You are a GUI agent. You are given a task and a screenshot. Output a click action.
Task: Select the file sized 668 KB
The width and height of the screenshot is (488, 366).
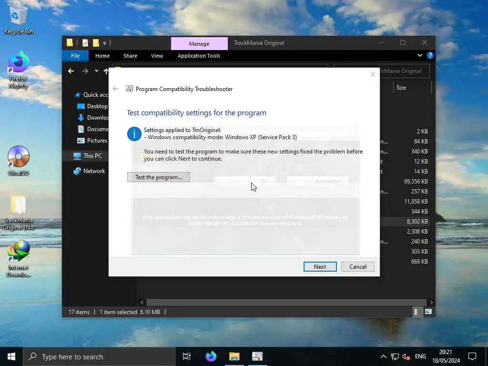[405, 262]
